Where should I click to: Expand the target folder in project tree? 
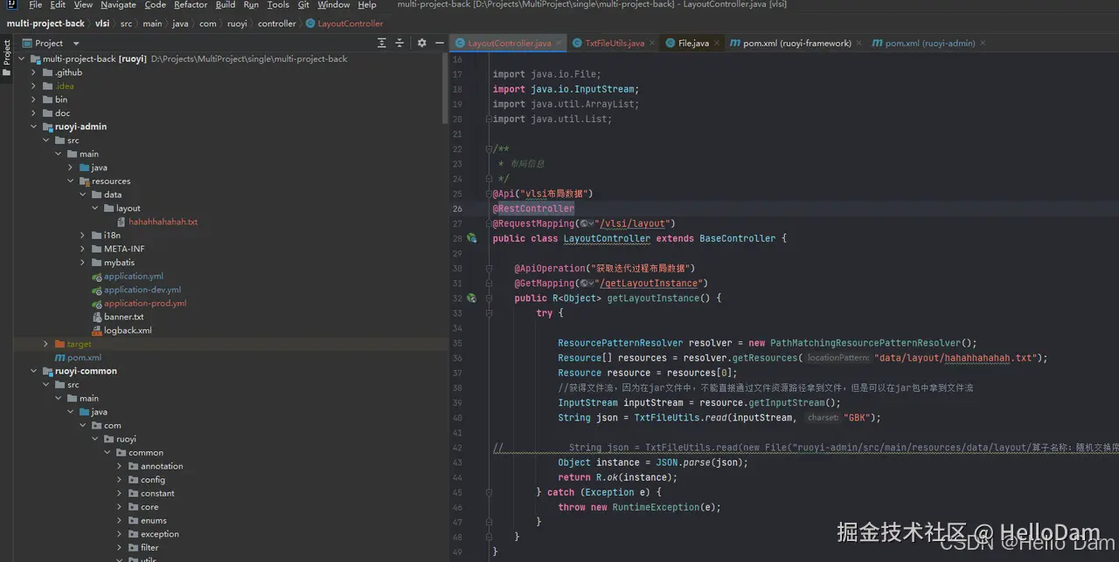[x=46, y=344]
